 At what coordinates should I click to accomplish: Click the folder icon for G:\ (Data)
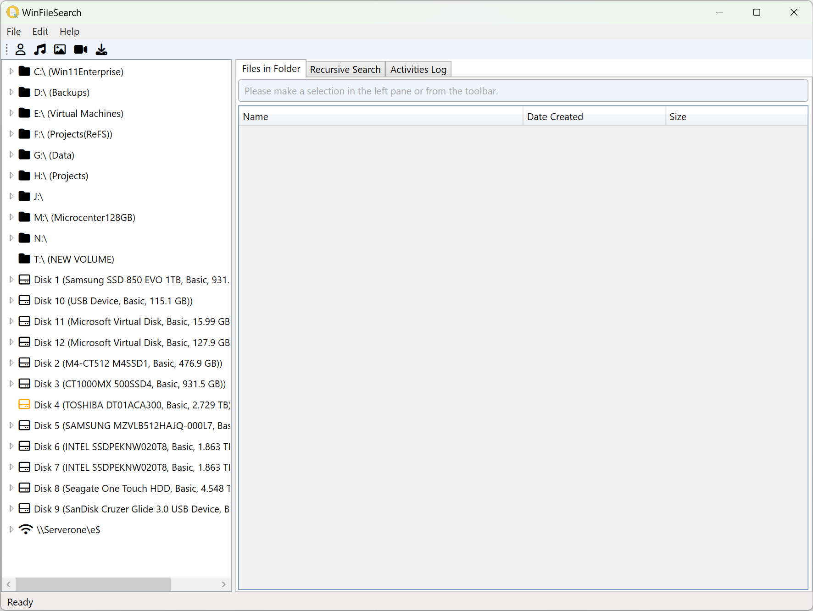(24, 154)
